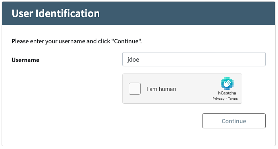Click the far right end of Username box

pyautogui.click(x=263, y=59)
